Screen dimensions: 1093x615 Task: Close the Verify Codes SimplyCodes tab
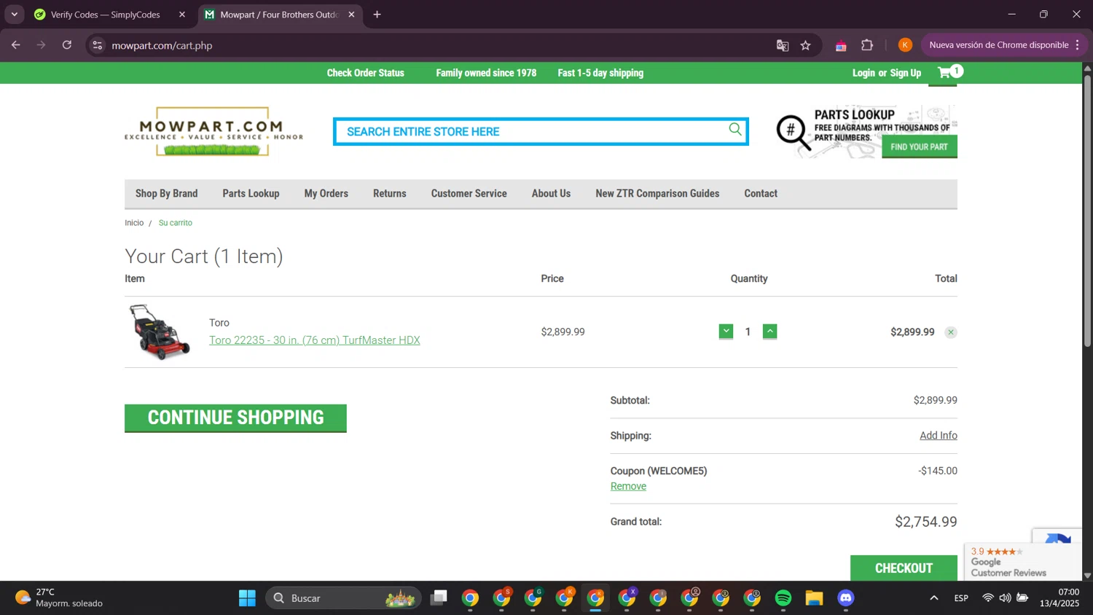pos(182,15)
